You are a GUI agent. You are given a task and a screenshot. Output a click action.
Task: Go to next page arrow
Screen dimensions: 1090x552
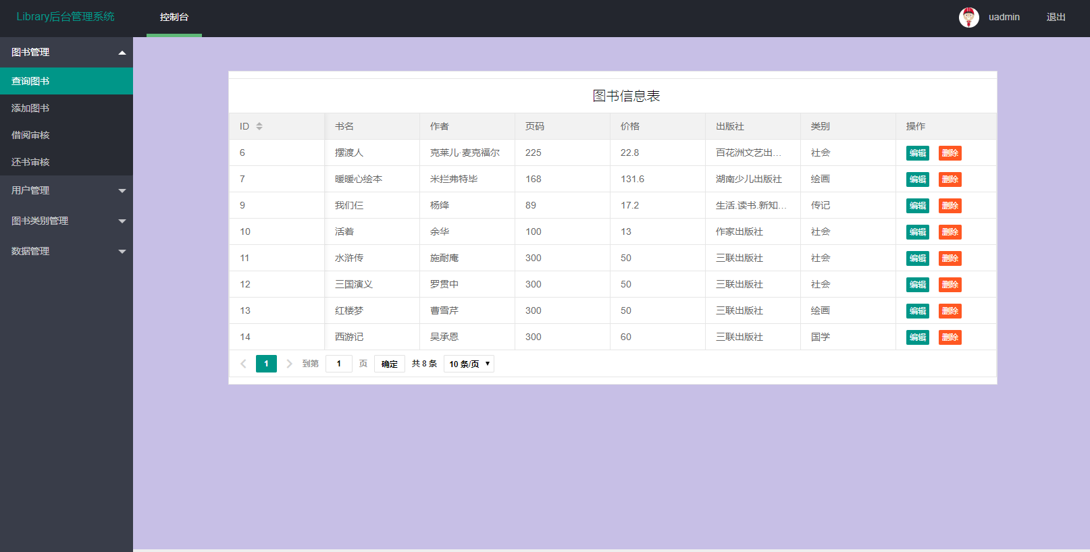point(289,364)
